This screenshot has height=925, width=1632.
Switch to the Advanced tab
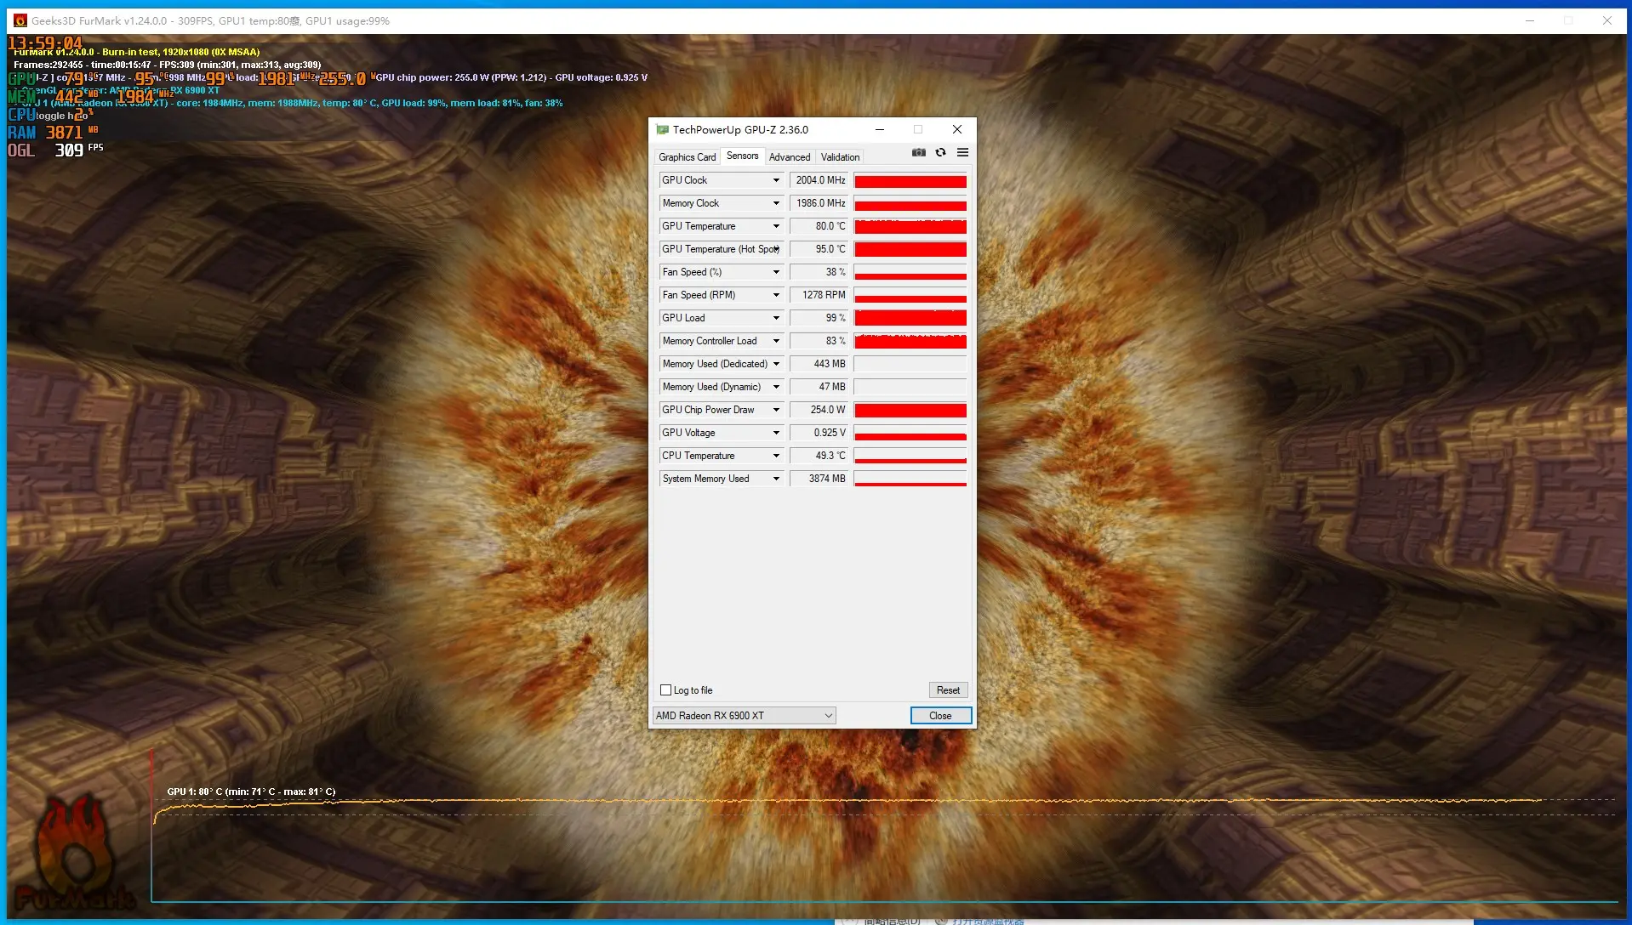[790, 157]
